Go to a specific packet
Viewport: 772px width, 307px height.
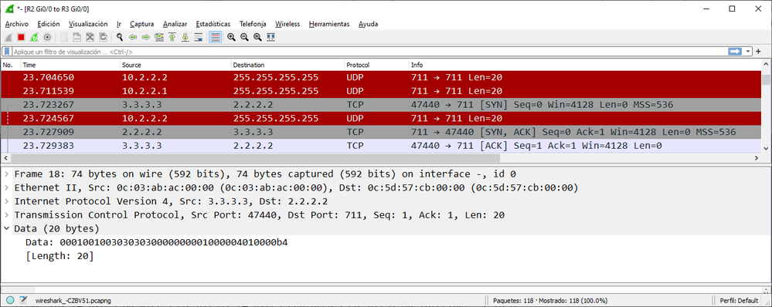click(x=159, y=37)
